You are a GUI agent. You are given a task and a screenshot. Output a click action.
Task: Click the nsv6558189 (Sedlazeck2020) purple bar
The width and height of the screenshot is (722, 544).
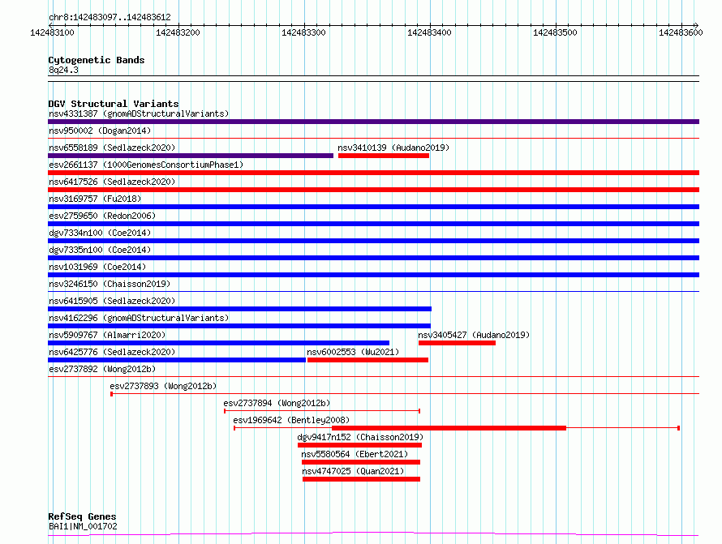coord(191,156)
